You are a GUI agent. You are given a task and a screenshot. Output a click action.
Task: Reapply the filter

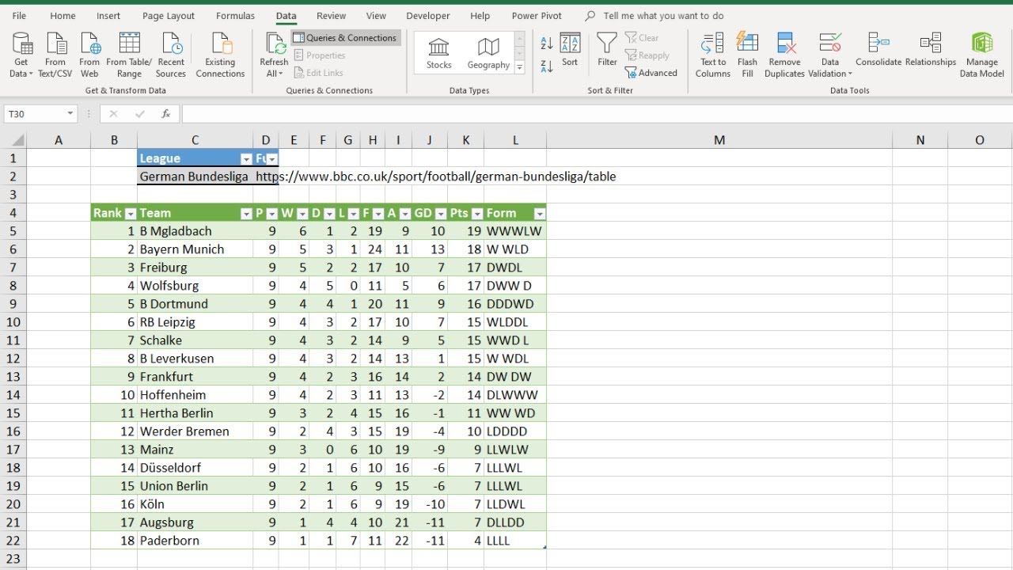coord(647,55)
